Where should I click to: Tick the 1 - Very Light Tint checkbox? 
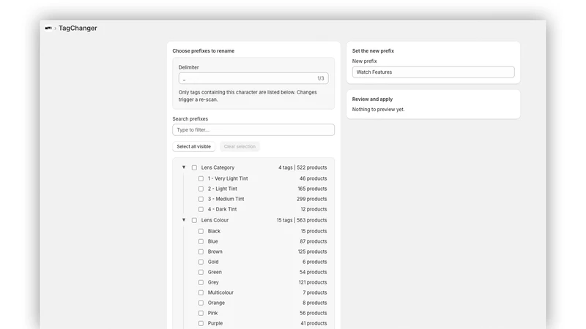click(201, 178)
